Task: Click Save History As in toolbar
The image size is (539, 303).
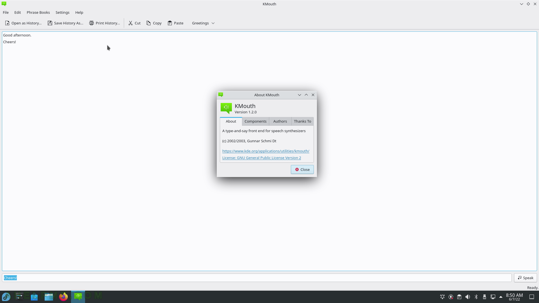Action: coord(65,23)
